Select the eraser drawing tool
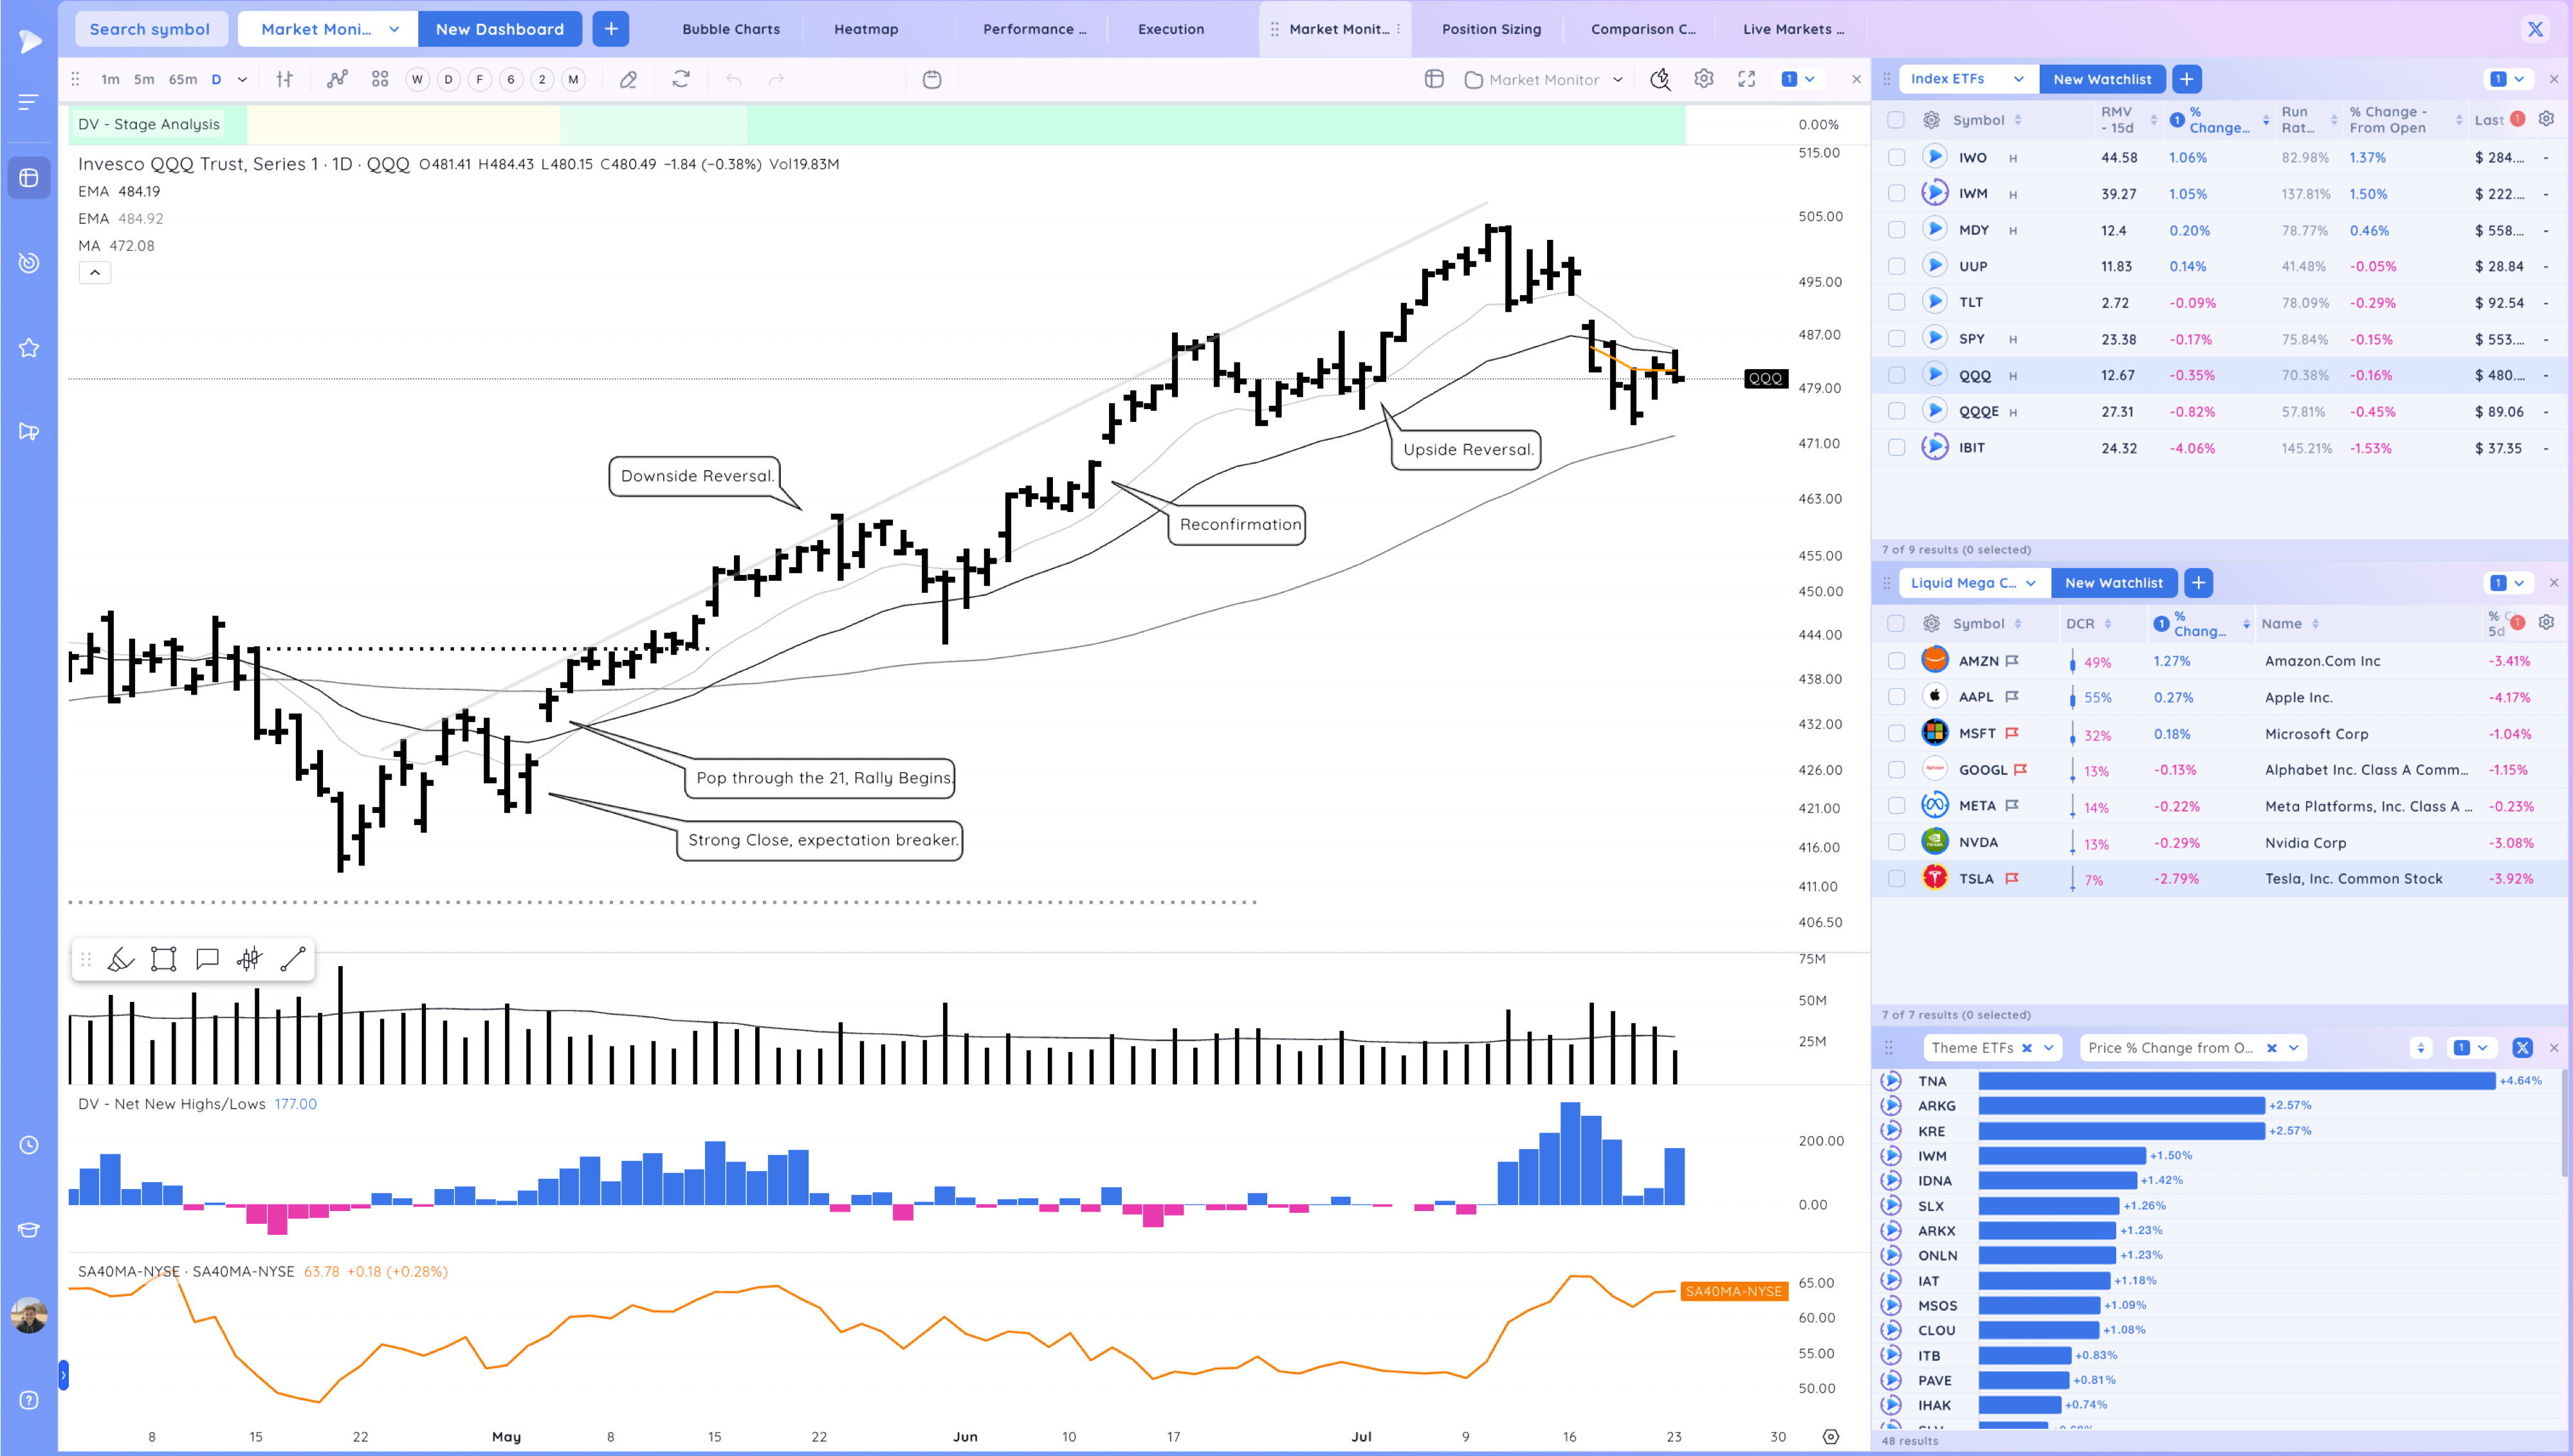 coord(628,79)
